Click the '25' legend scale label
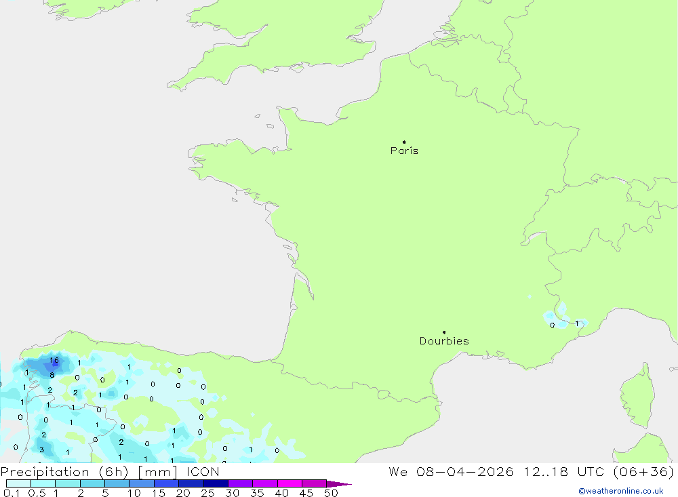Image resolution: width=678 pixels, height=497 pixels. (207, 493)
